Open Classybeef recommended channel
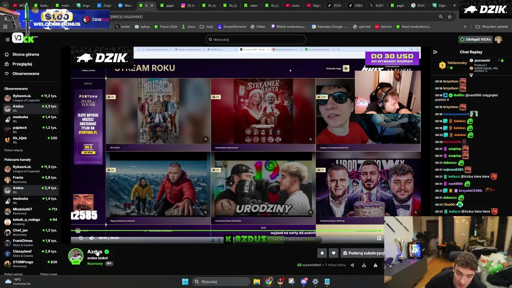Screen dimensions: 512x288 pos(31,253)
